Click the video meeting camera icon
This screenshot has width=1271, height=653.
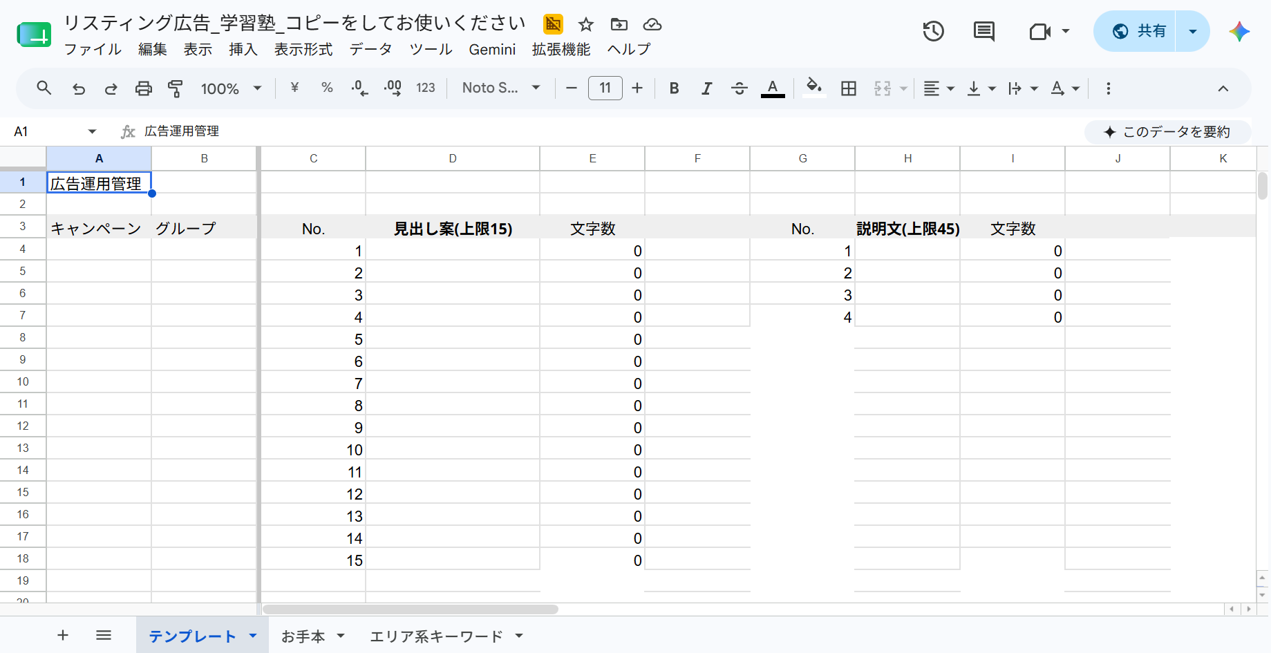pos(1040,31)
